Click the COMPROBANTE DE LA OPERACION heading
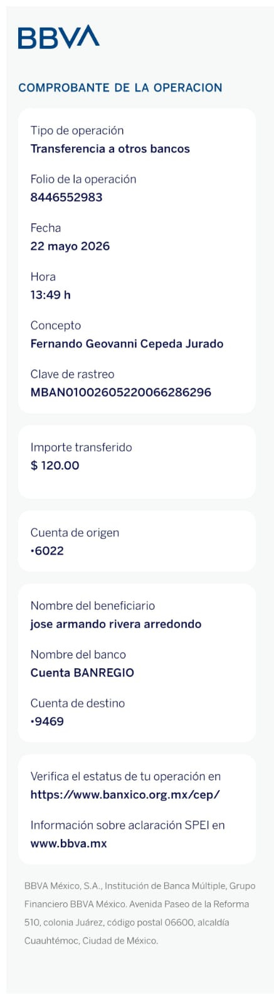The width and height of the screenshot is (274, 1004). (120, 87)
